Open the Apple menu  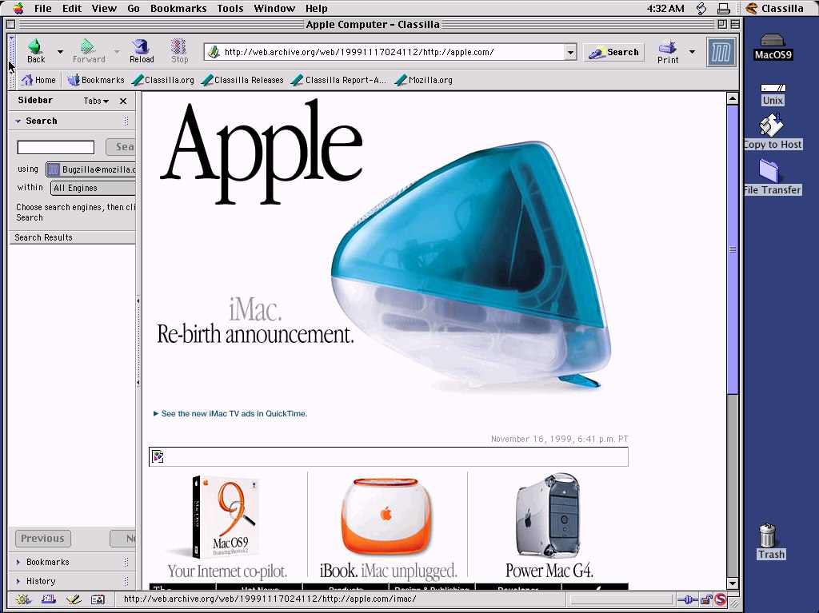18,8
